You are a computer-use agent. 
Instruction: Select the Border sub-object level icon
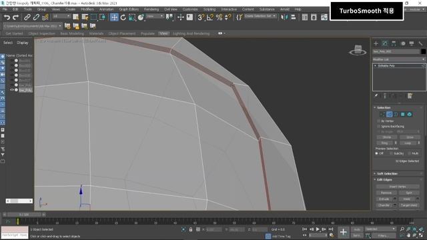(x=396, y=114)
